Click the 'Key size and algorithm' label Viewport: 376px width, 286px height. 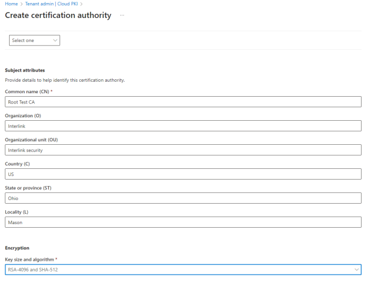pos(29,259)
